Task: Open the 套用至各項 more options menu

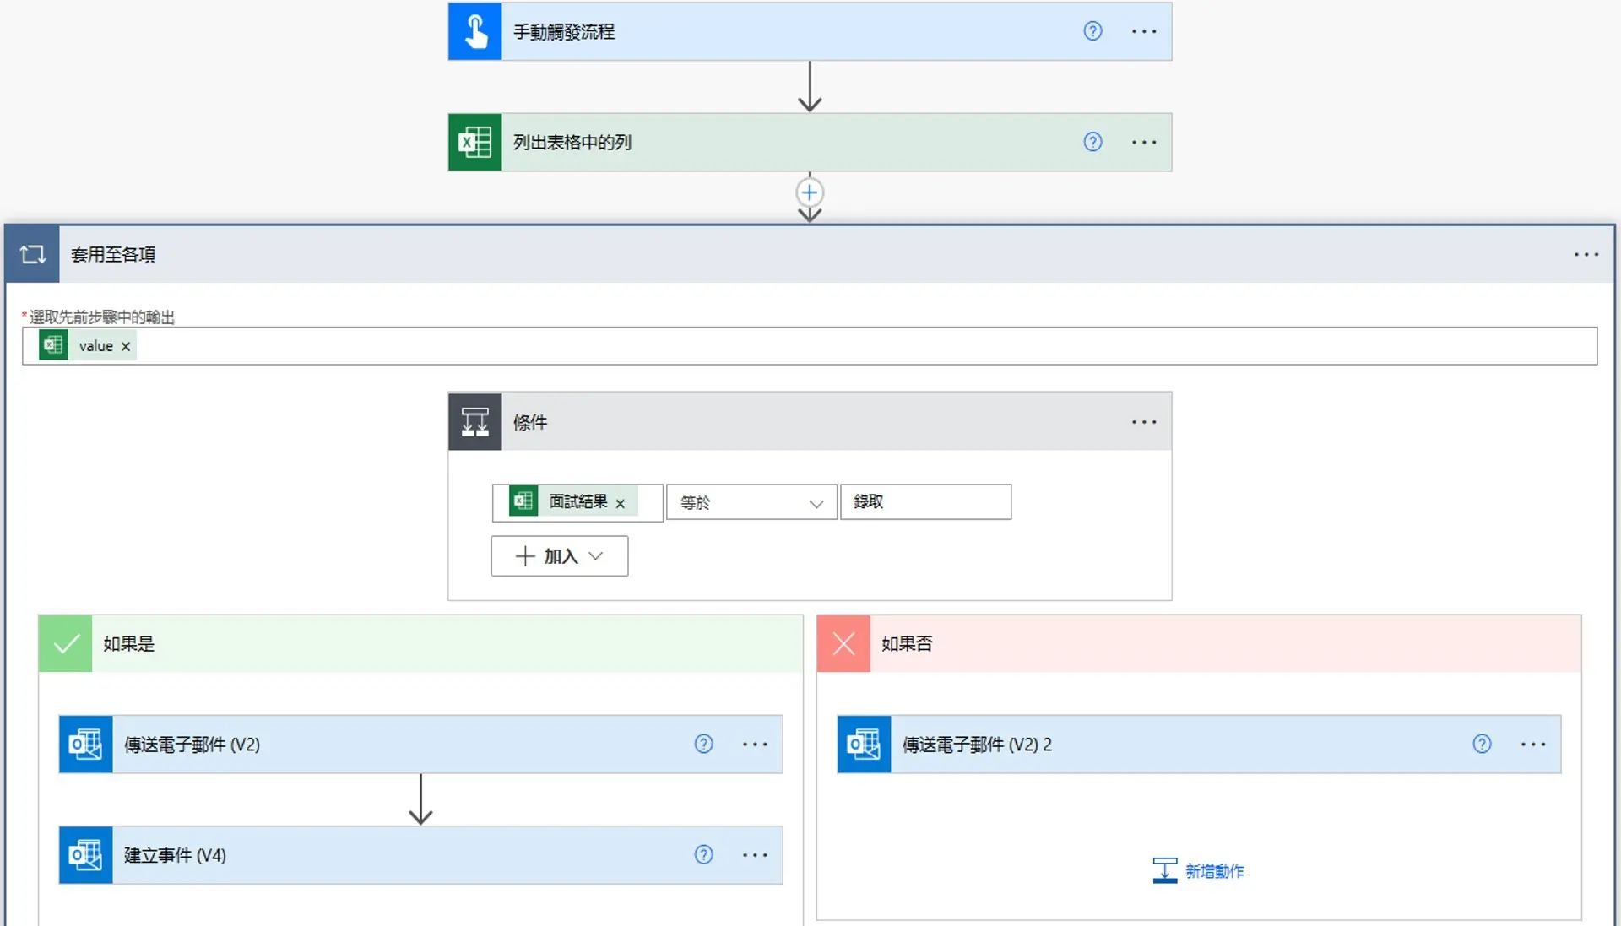Action: 1586,254
